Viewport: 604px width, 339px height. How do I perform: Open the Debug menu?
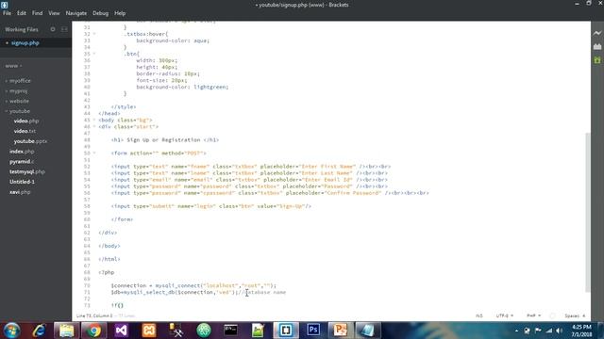click(x=100, y=13)
